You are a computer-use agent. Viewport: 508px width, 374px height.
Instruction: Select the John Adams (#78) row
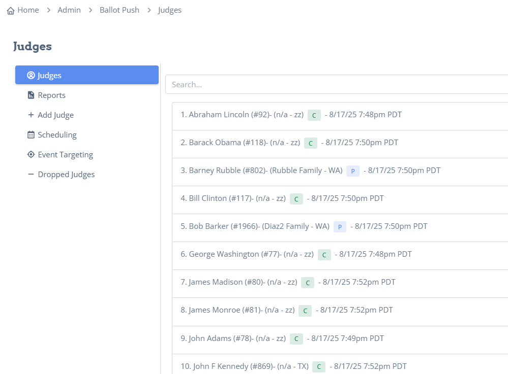(x=340, y=339)
